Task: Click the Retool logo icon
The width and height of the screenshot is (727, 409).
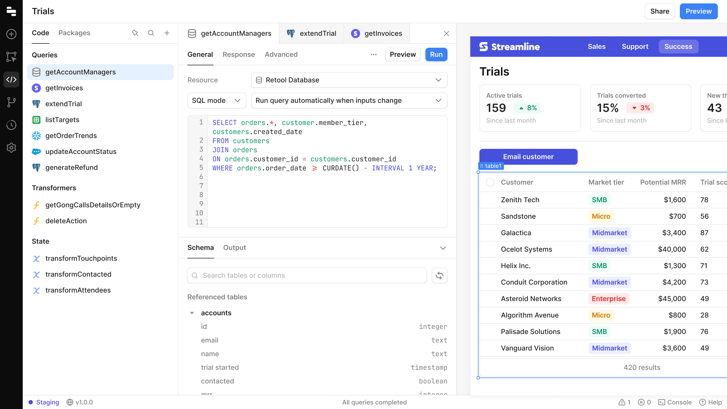Action: (x=11, y=11)
